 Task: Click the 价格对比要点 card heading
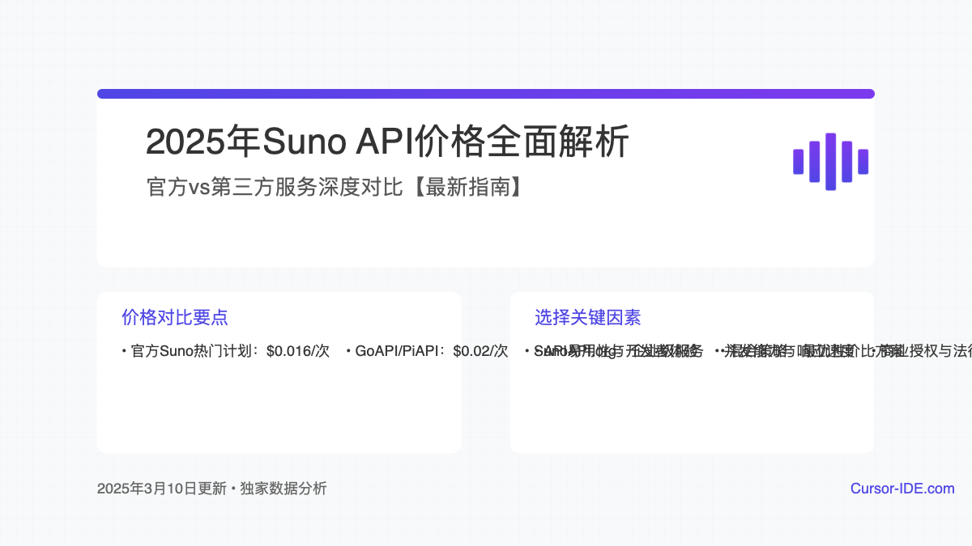coord(175,317)
